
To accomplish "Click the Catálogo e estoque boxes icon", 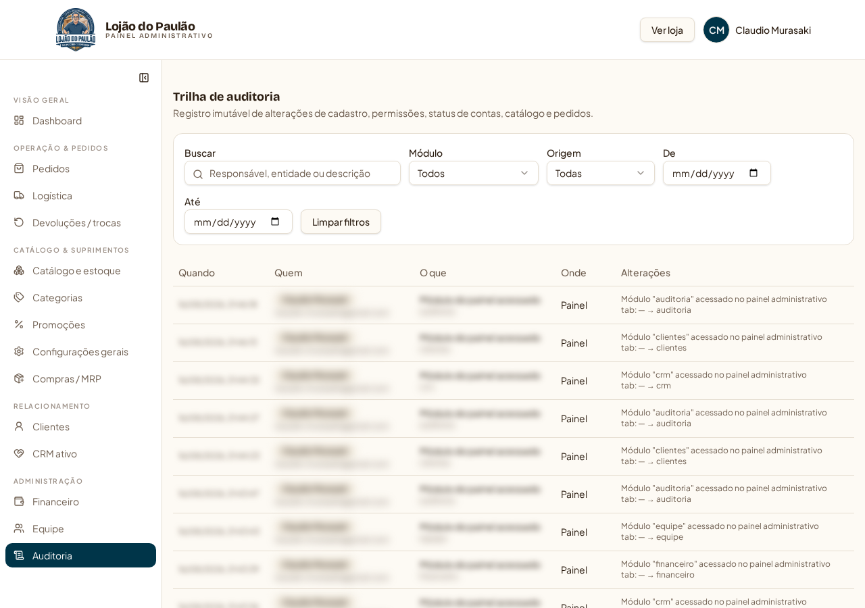I will [19, 270].
